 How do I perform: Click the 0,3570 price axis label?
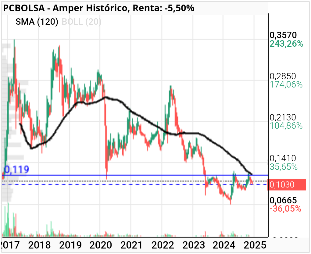coord(283,35)
